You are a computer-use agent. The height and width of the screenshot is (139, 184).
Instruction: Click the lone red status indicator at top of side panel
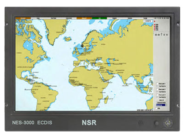click(155, 22)
